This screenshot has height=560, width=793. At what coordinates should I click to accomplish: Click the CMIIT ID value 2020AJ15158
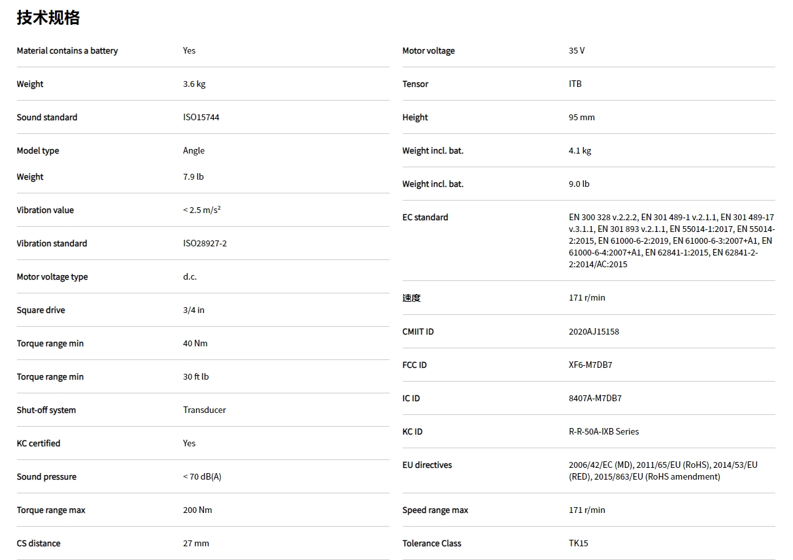tap(594, 332)
